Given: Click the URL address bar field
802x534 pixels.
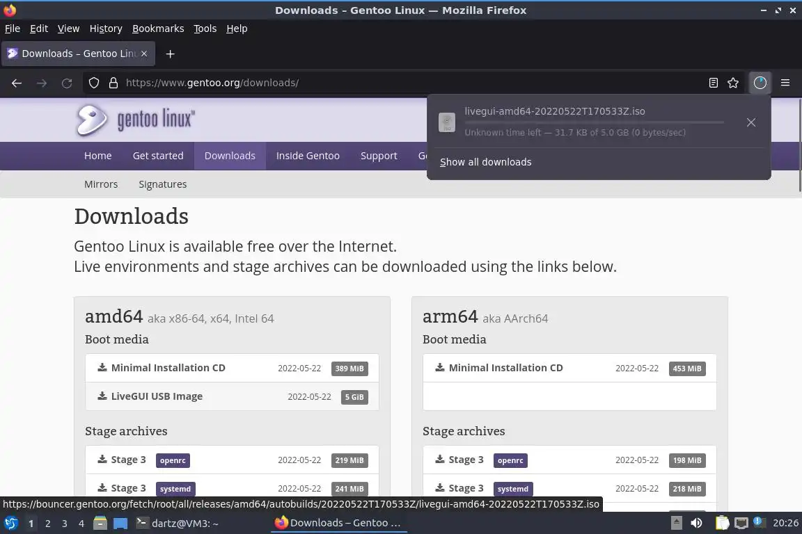Looking at the screenshot, I should pos(414,83).
